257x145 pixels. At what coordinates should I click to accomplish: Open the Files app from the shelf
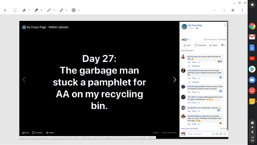tap(252, 80)
